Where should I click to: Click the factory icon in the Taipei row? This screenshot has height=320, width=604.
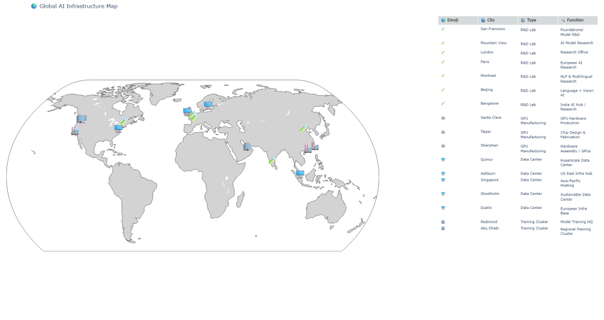pyautogui.click(x=443, y=132)
